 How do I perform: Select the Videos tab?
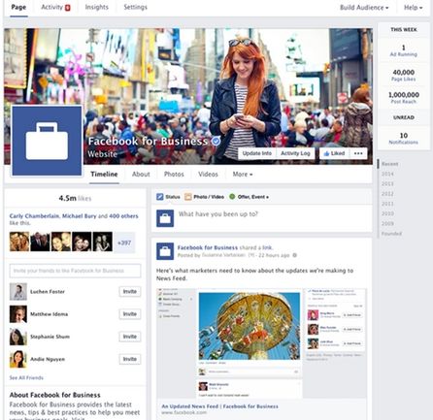[x=208, y=175]
